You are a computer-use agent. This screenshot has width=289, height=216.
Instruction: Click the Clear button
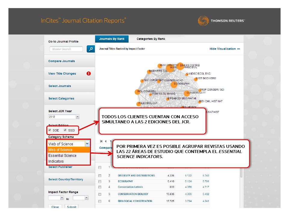pos(55,206)
